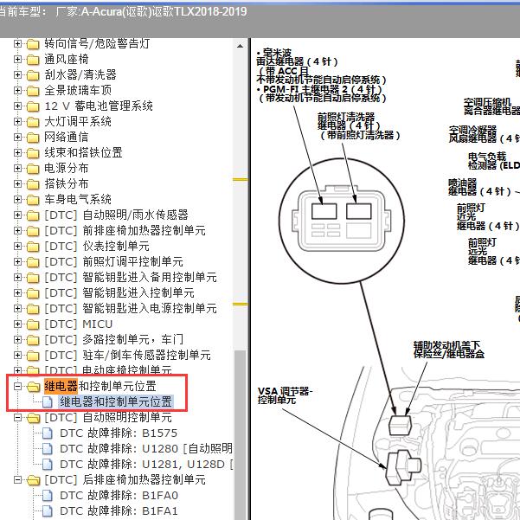Open DTC 故障排除: B1FA0 page
The image size is (520, 520).
tap(119, 496)
